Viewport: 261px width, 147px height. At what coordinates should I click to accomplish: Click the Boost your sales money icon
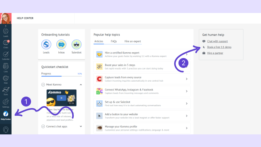tap(99, 66)
